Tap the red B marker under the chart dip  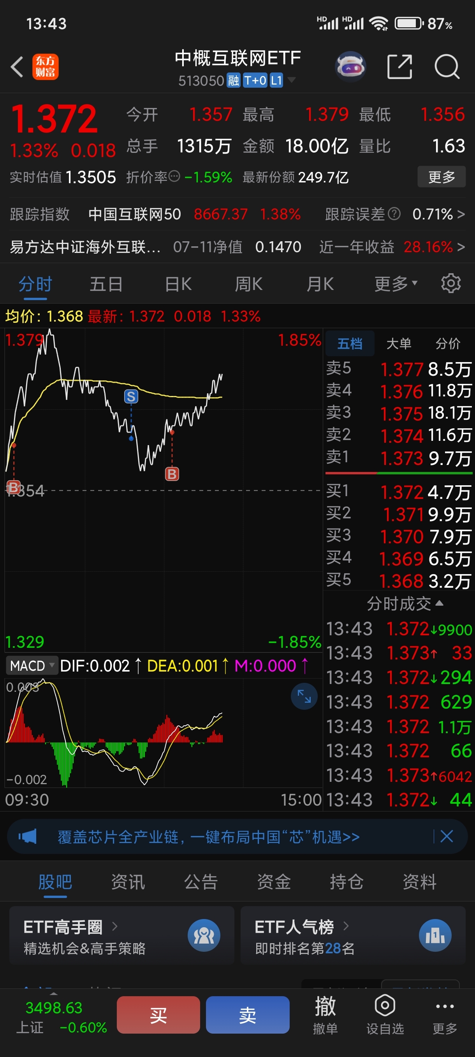tap(172, 474)
